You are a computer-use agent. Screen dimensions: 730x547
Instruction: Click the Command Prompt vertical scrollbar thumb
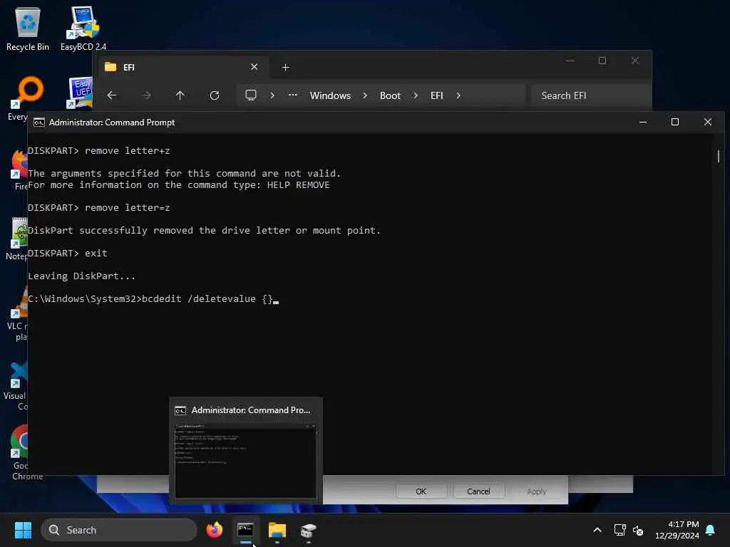coord(719,156)
